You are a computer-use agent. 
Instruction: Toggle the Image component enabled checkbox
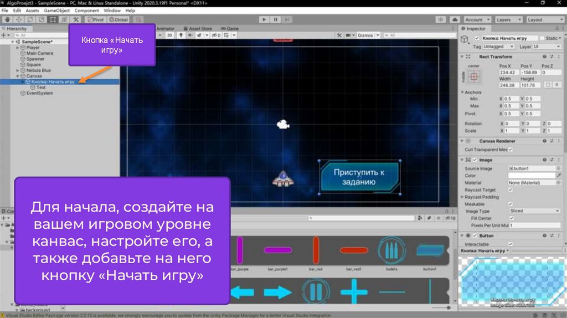(475, 160)
